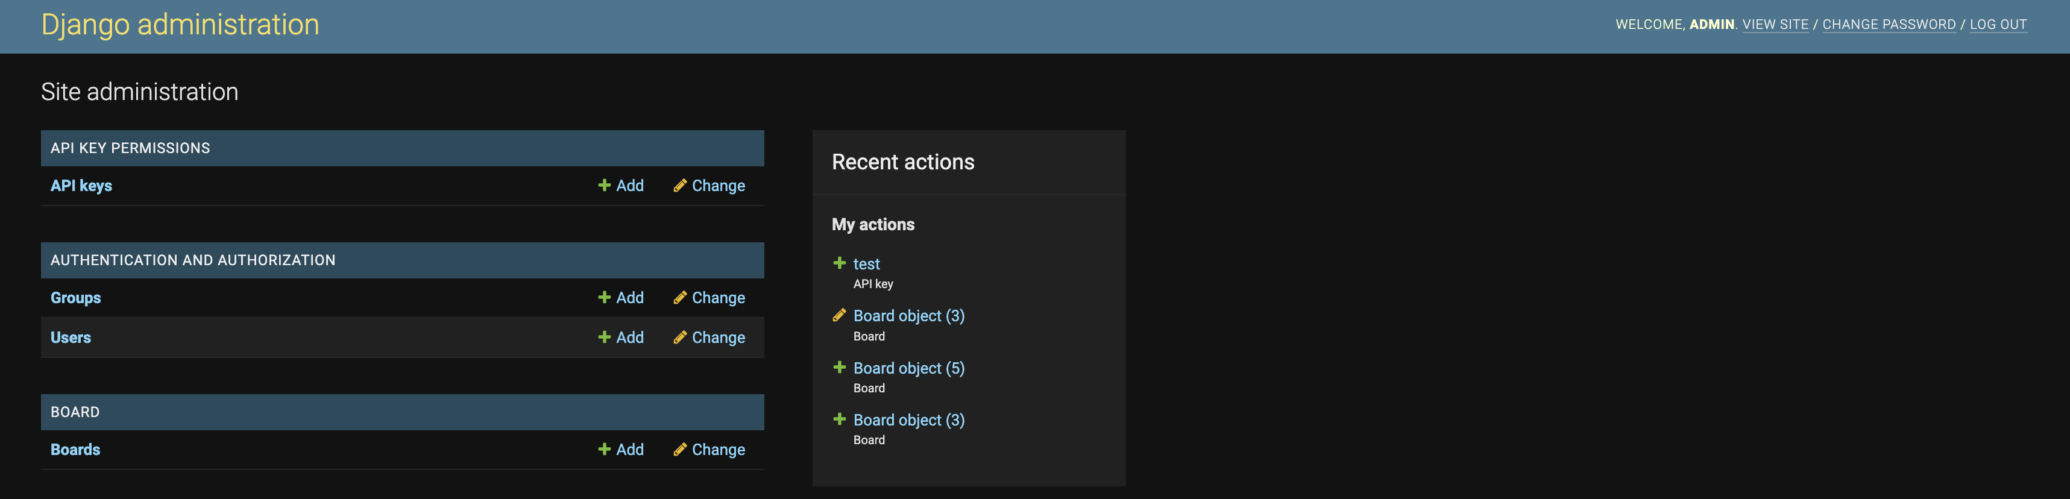Open the Groups model list
The height and width of the screenshot is (499, 2070).
pyautogui.click(x=75, y=297)
